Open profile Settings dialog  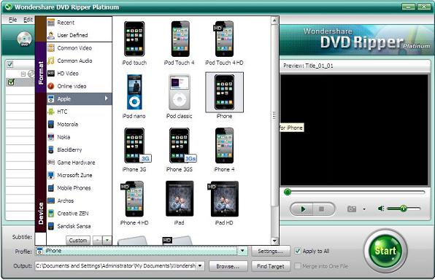coord(271,251)
